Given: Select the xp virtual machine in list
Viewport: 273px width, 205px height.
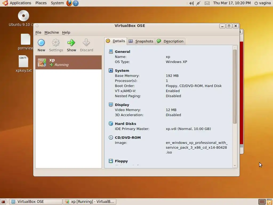Looking at the screenshot, I should pyautogui.click(x=69, y=62).
